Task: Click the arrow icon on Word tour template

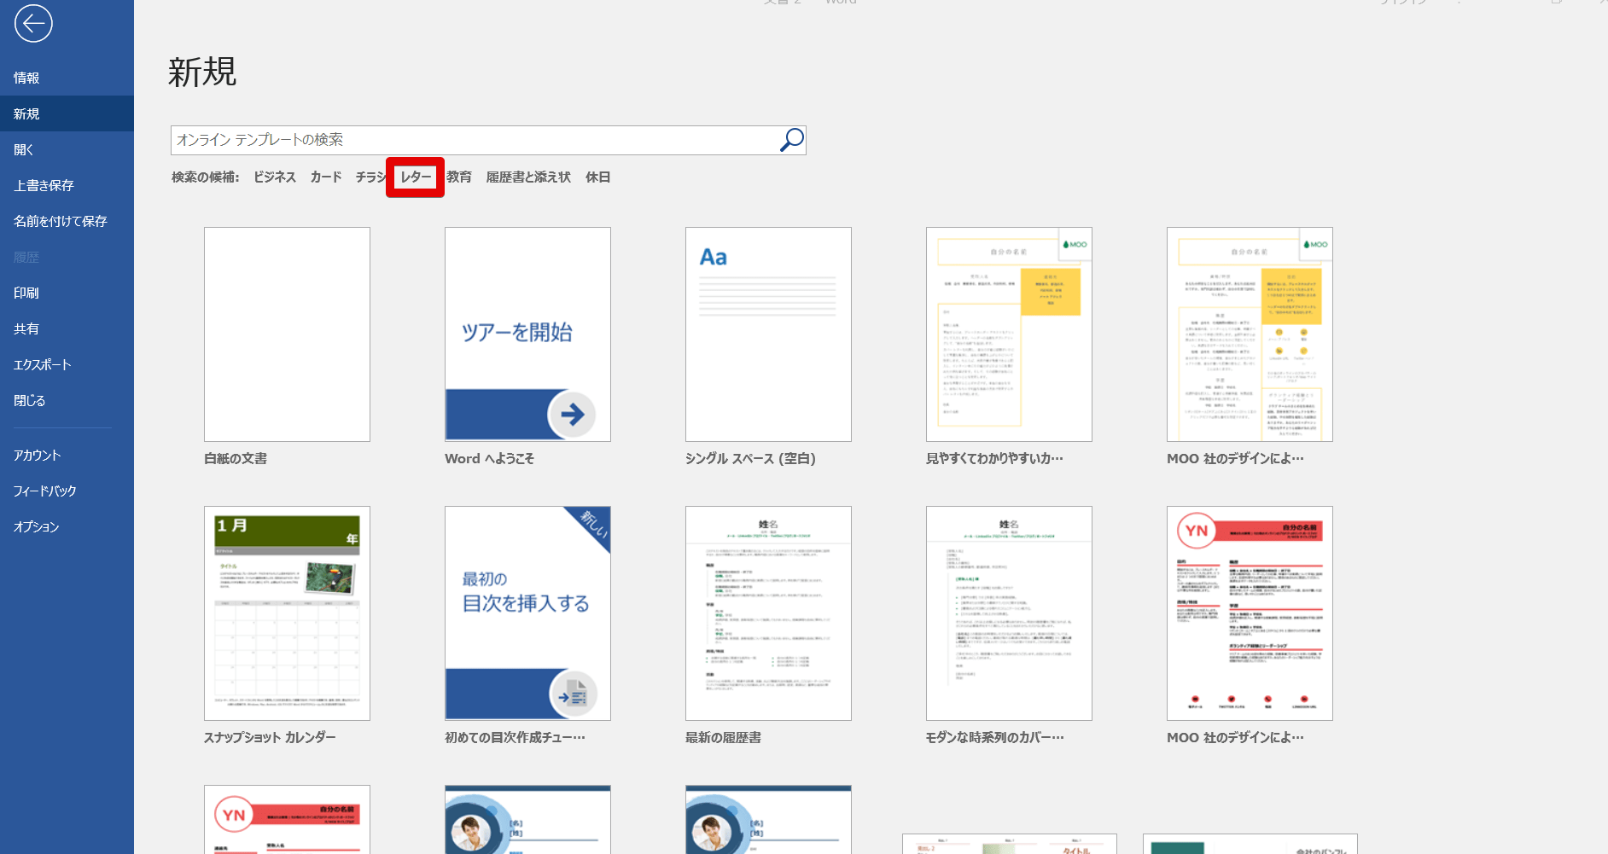Action: 572,415
